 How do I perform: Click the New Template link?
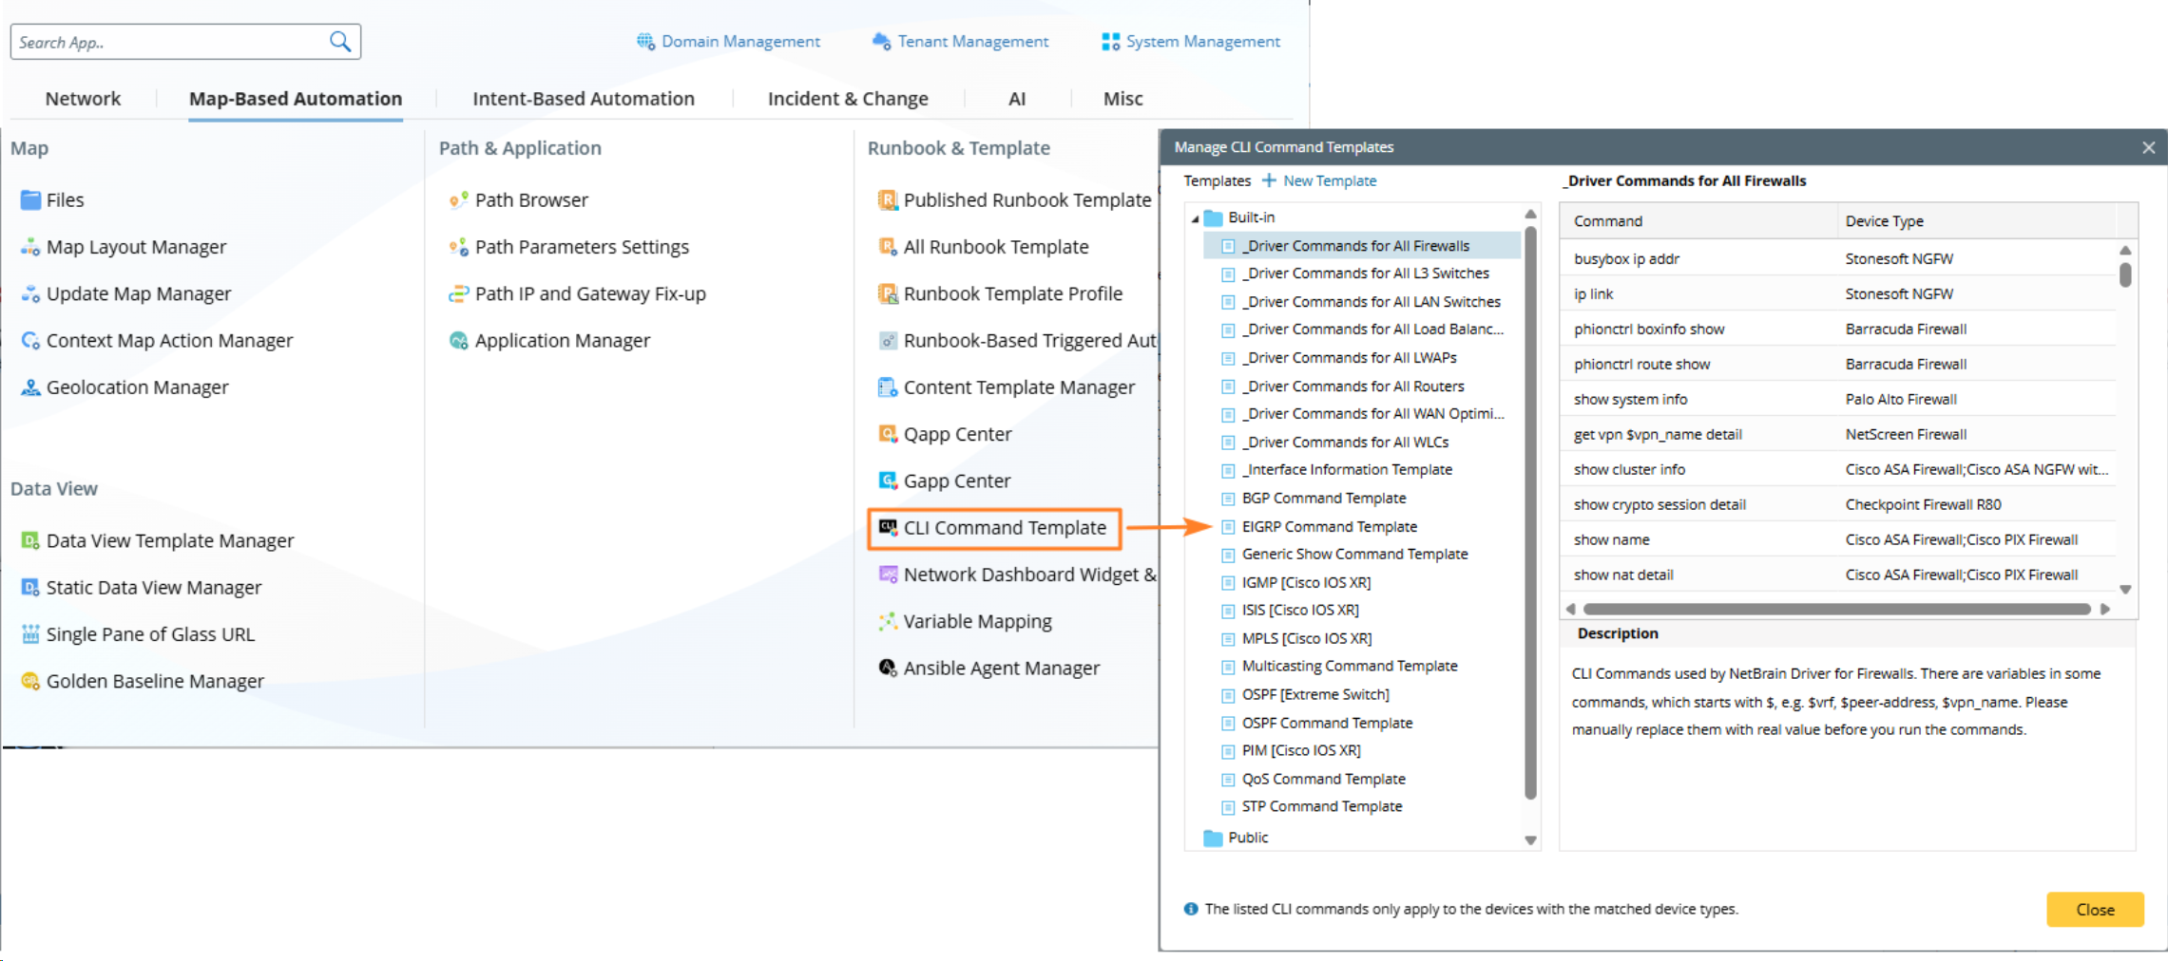pyautogui.click(x=1319, y=181)
